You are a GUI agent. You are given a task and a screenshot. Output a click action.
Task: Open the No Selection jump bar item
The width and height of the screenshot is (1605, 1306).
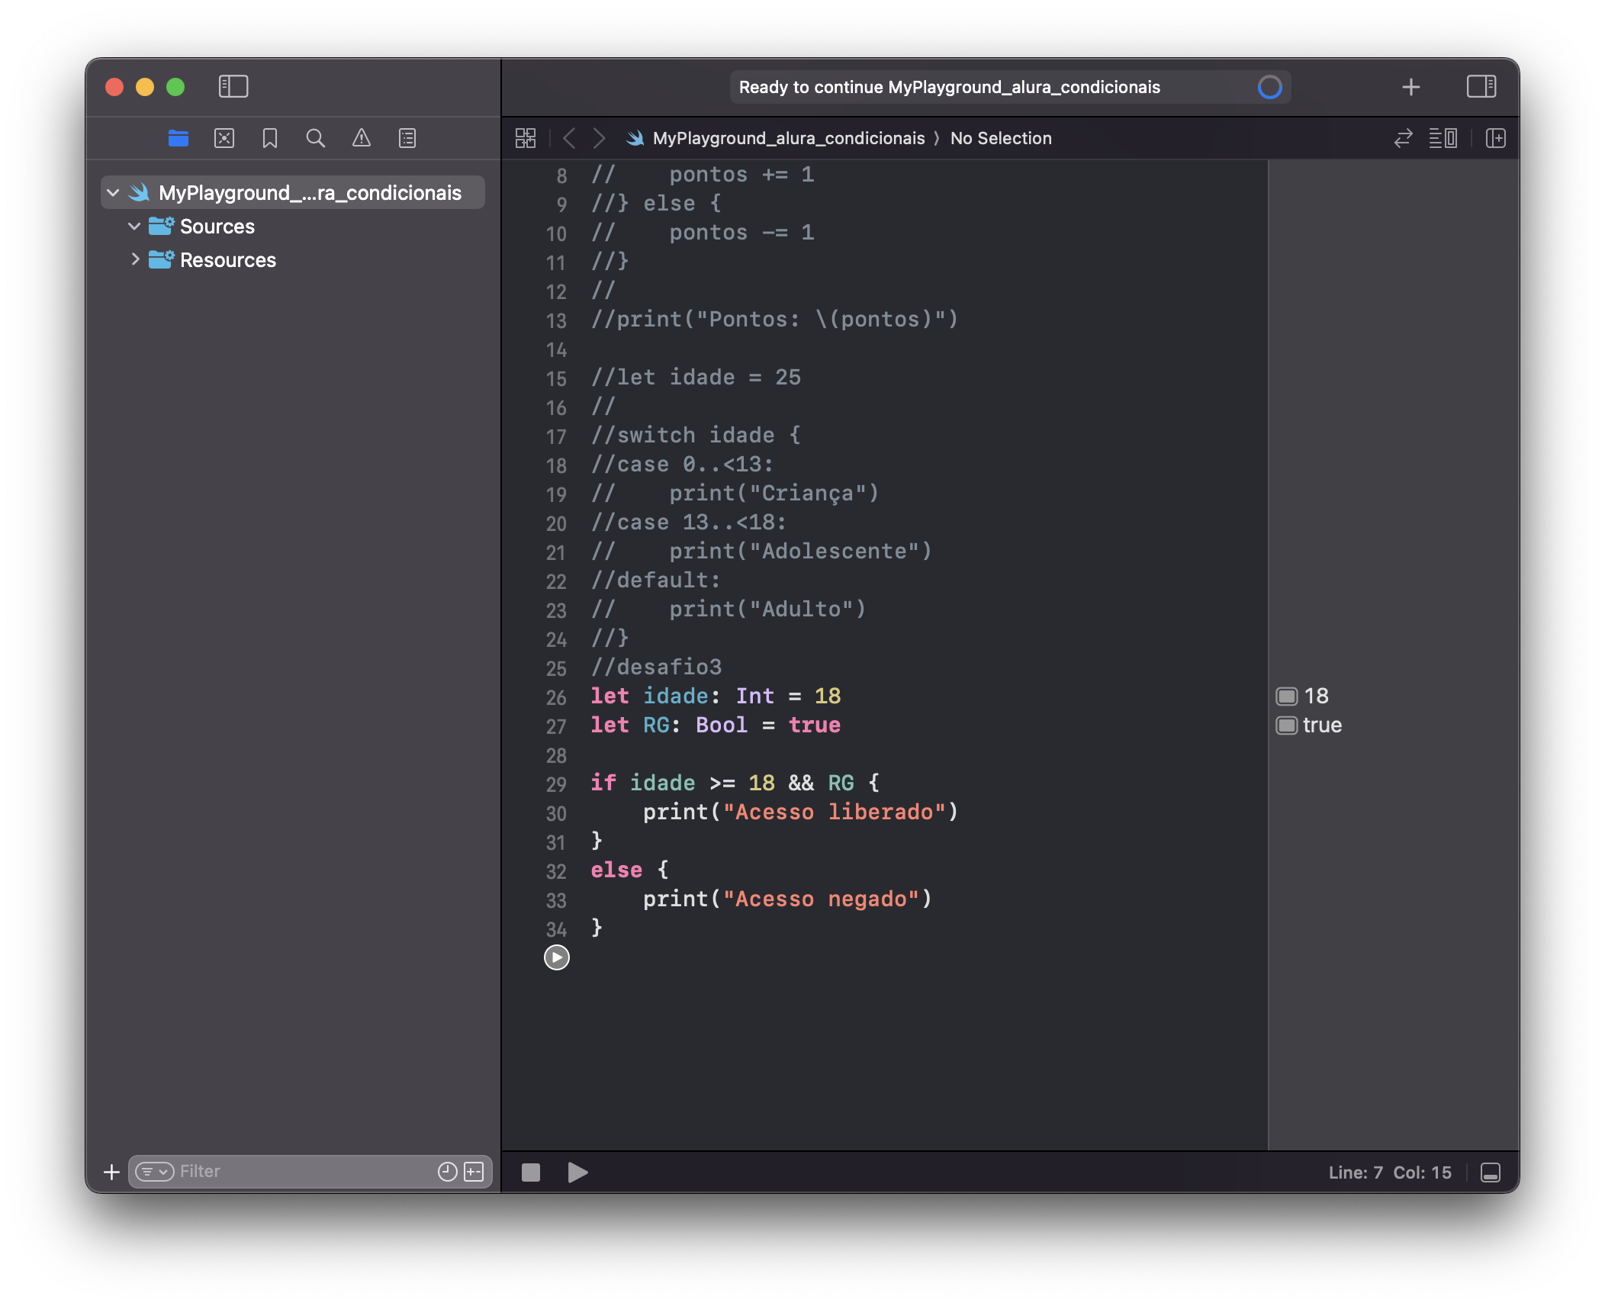(1001, 138)
